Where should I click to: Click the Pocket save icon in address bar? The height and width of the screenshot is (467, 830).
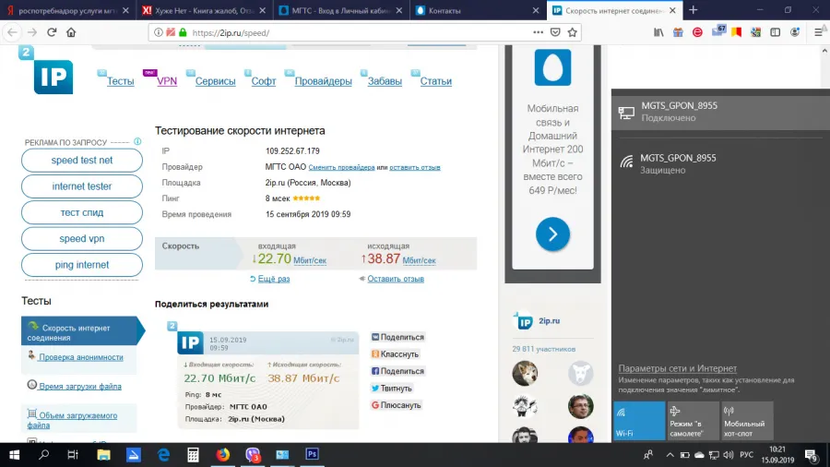(x=555, y=32)
